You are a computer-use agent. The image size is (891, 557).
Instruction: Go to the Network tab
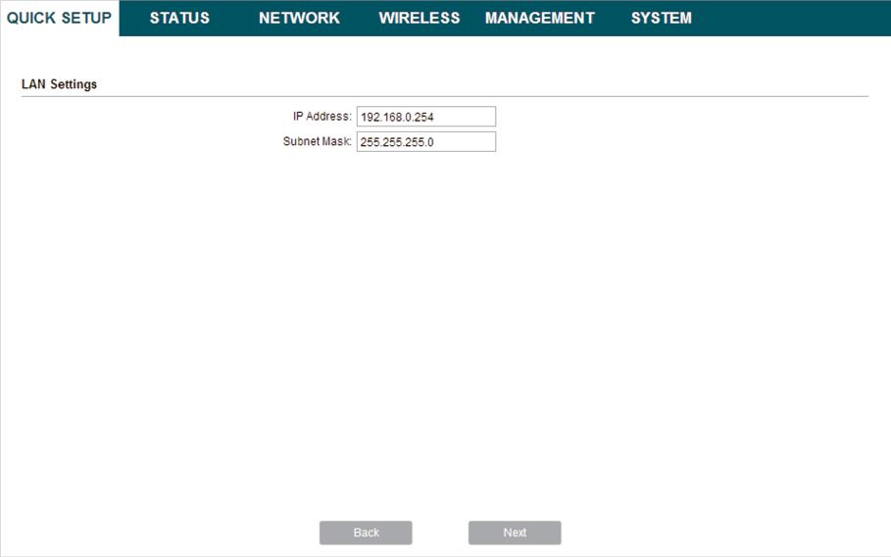tap(299, 18)
